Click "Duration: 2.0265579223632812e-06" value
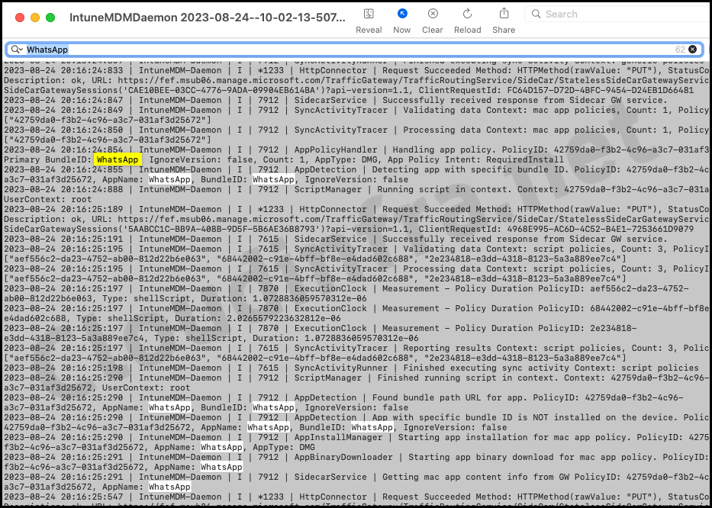Viewport: 712px width, 508px height. point(257,318)
